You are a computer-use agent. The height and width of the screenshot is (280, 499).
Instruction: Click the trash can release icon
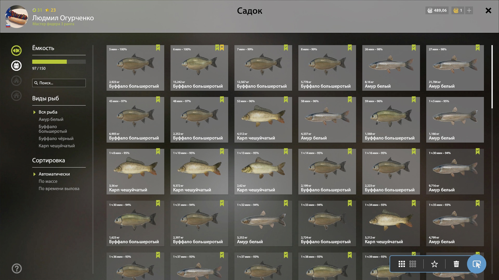pyautogui.click(x=456, y=264)
